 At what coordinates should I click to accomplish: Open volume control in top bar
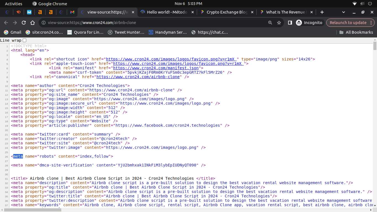click(363, 4)
